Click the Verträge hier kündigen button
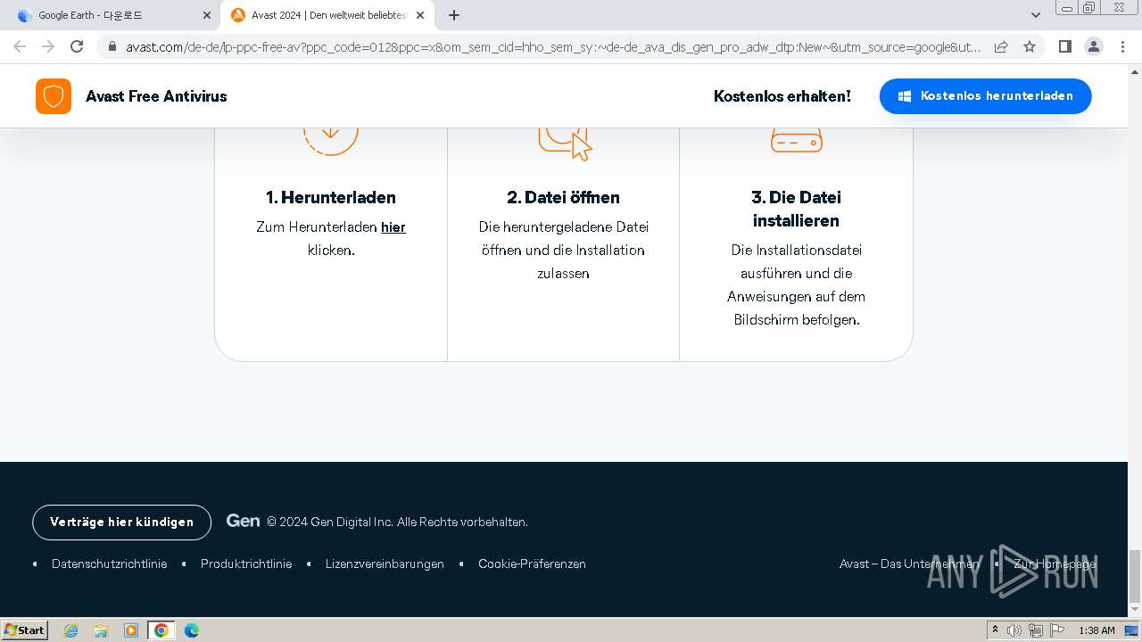 [x=121, y=523]
